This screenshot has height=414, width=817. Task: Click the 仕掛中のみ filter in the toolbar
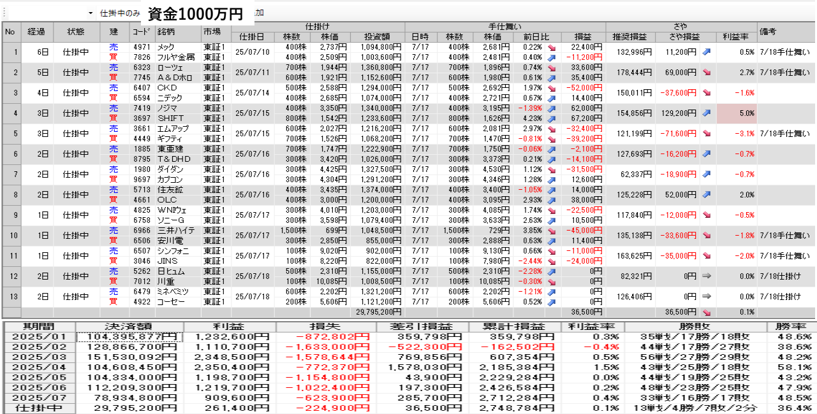pos(119,13)
